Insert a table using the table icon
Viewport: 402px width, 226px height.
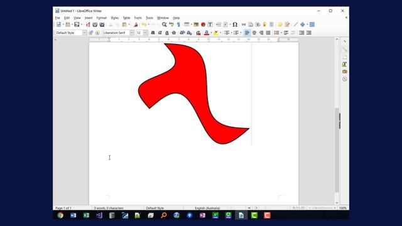187,24
